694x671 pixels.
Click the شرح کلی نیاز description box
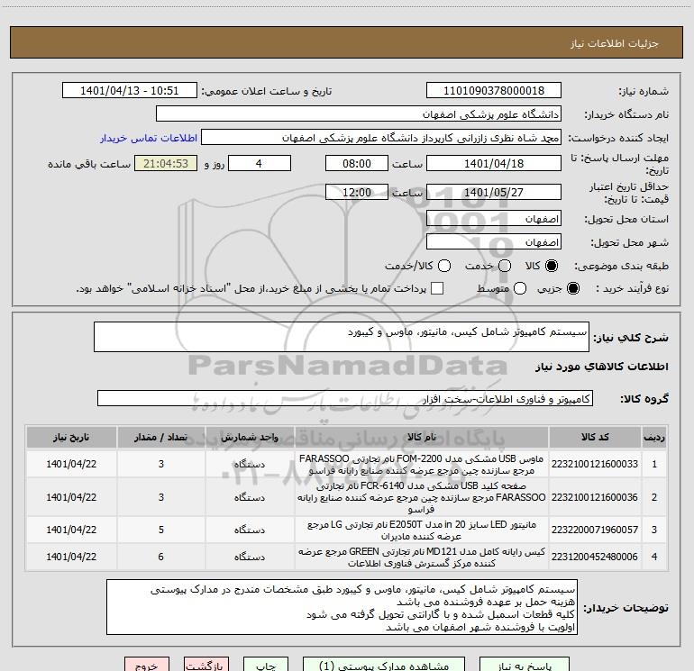click(x=342, y=337)
